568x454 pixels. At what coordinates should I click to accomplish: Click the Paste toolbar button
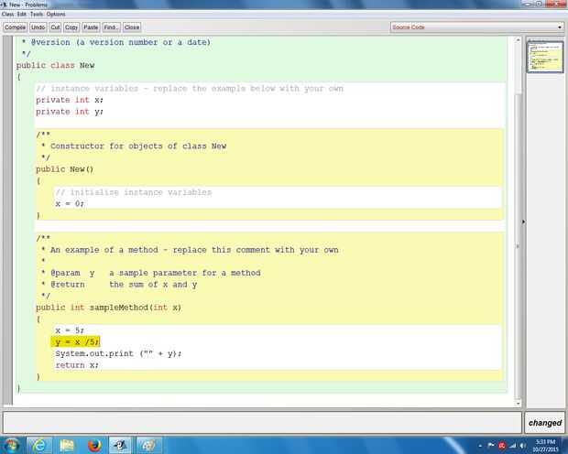(x=91, y=27)
